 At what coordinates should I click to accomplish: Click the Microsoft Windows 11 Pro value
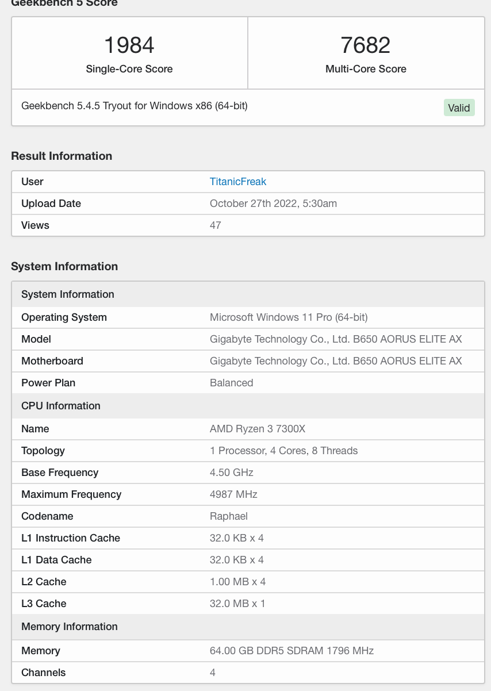click(289, 317)
